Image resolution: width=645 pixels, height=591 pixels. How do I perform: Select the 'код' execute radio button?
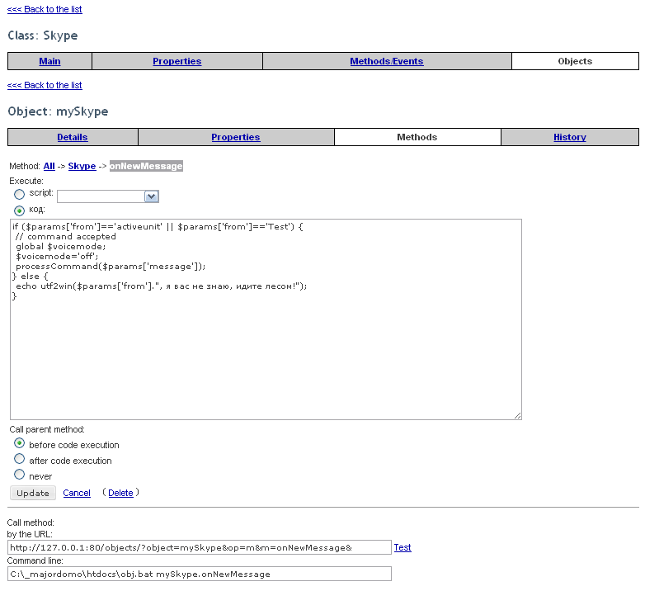coord(19,210)
